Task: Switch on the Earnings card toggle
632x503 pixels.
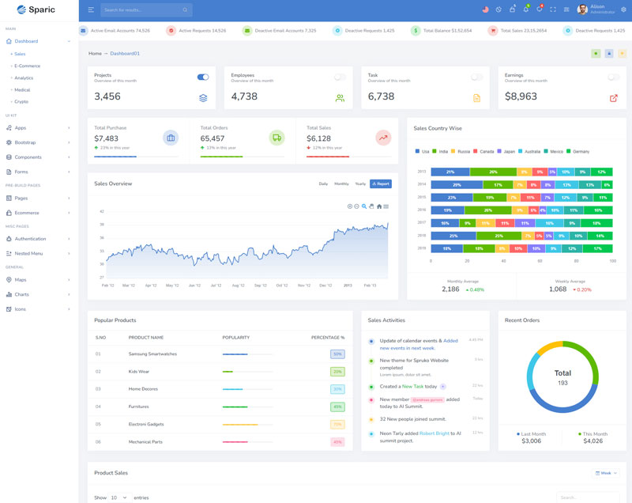Action: pos(613,78)
